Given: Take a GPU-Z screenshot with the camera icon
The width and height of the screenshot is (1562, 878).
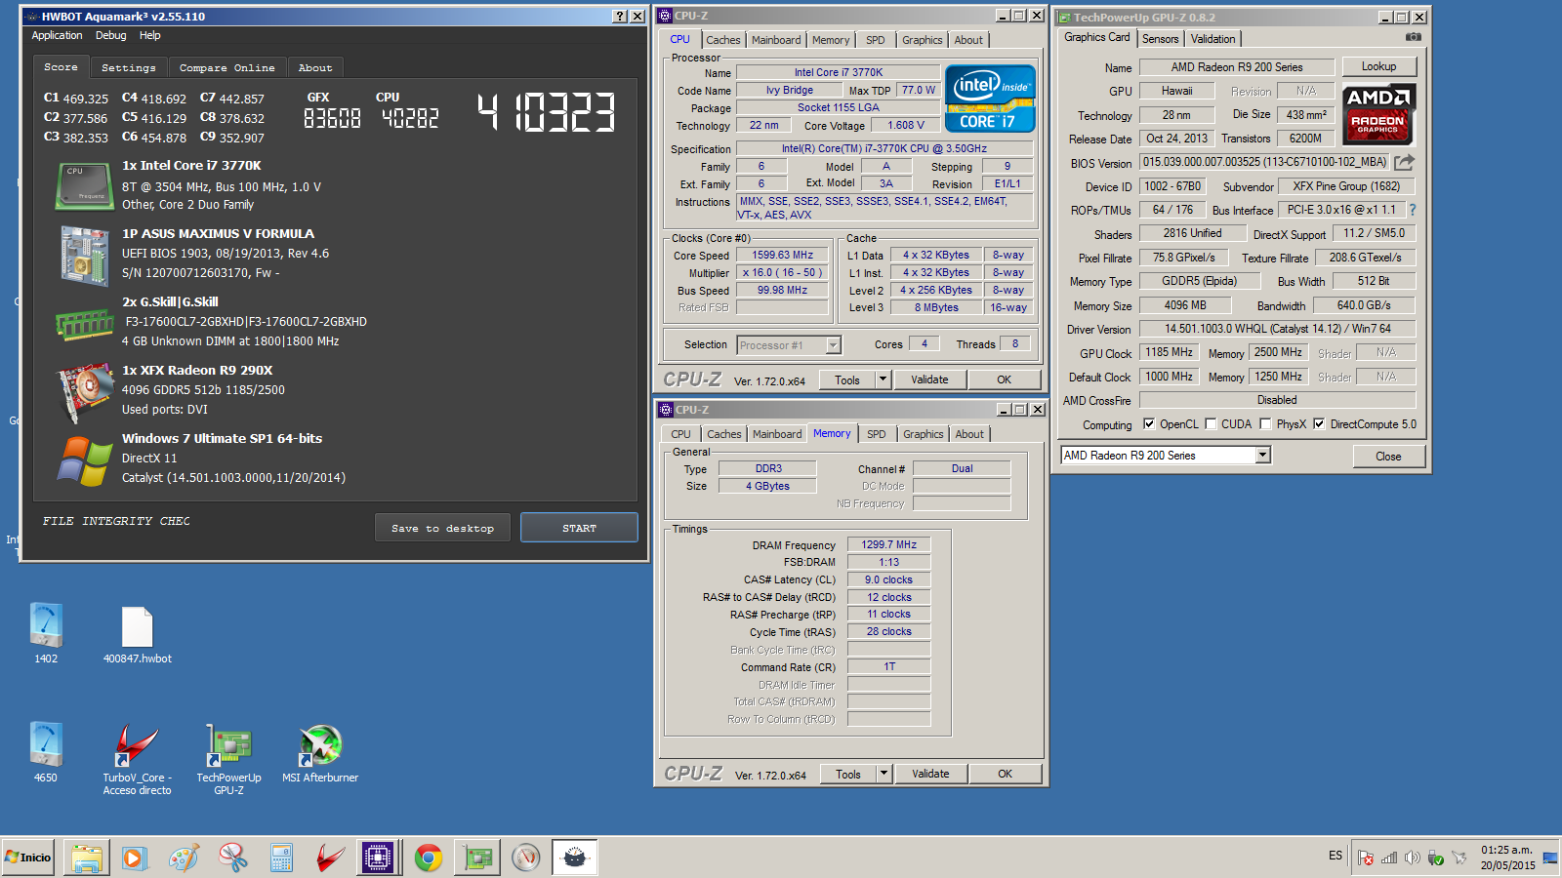Looking at the screenshot, I should 1413,37.
